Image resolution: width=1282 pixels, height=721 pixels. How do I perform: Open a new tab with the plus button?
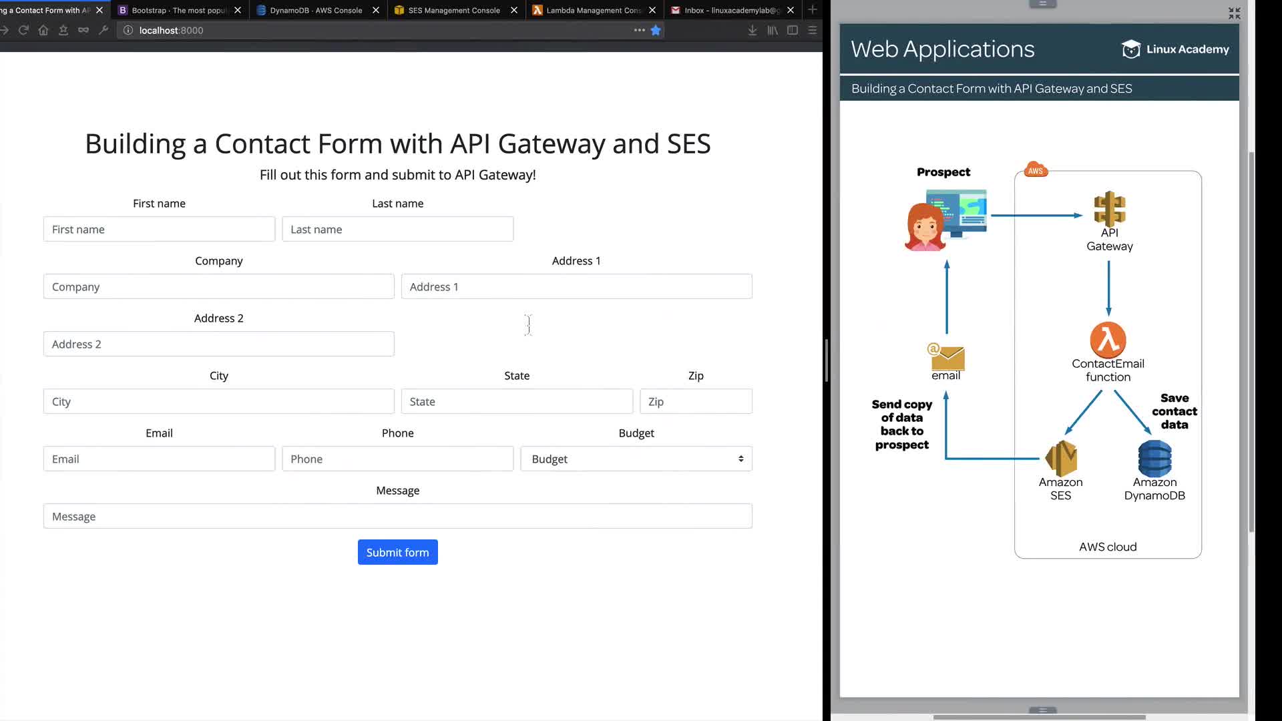pos(813,10)
